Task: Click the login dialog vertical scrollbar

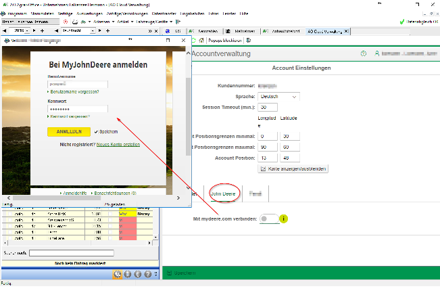Action: [188, 101]
